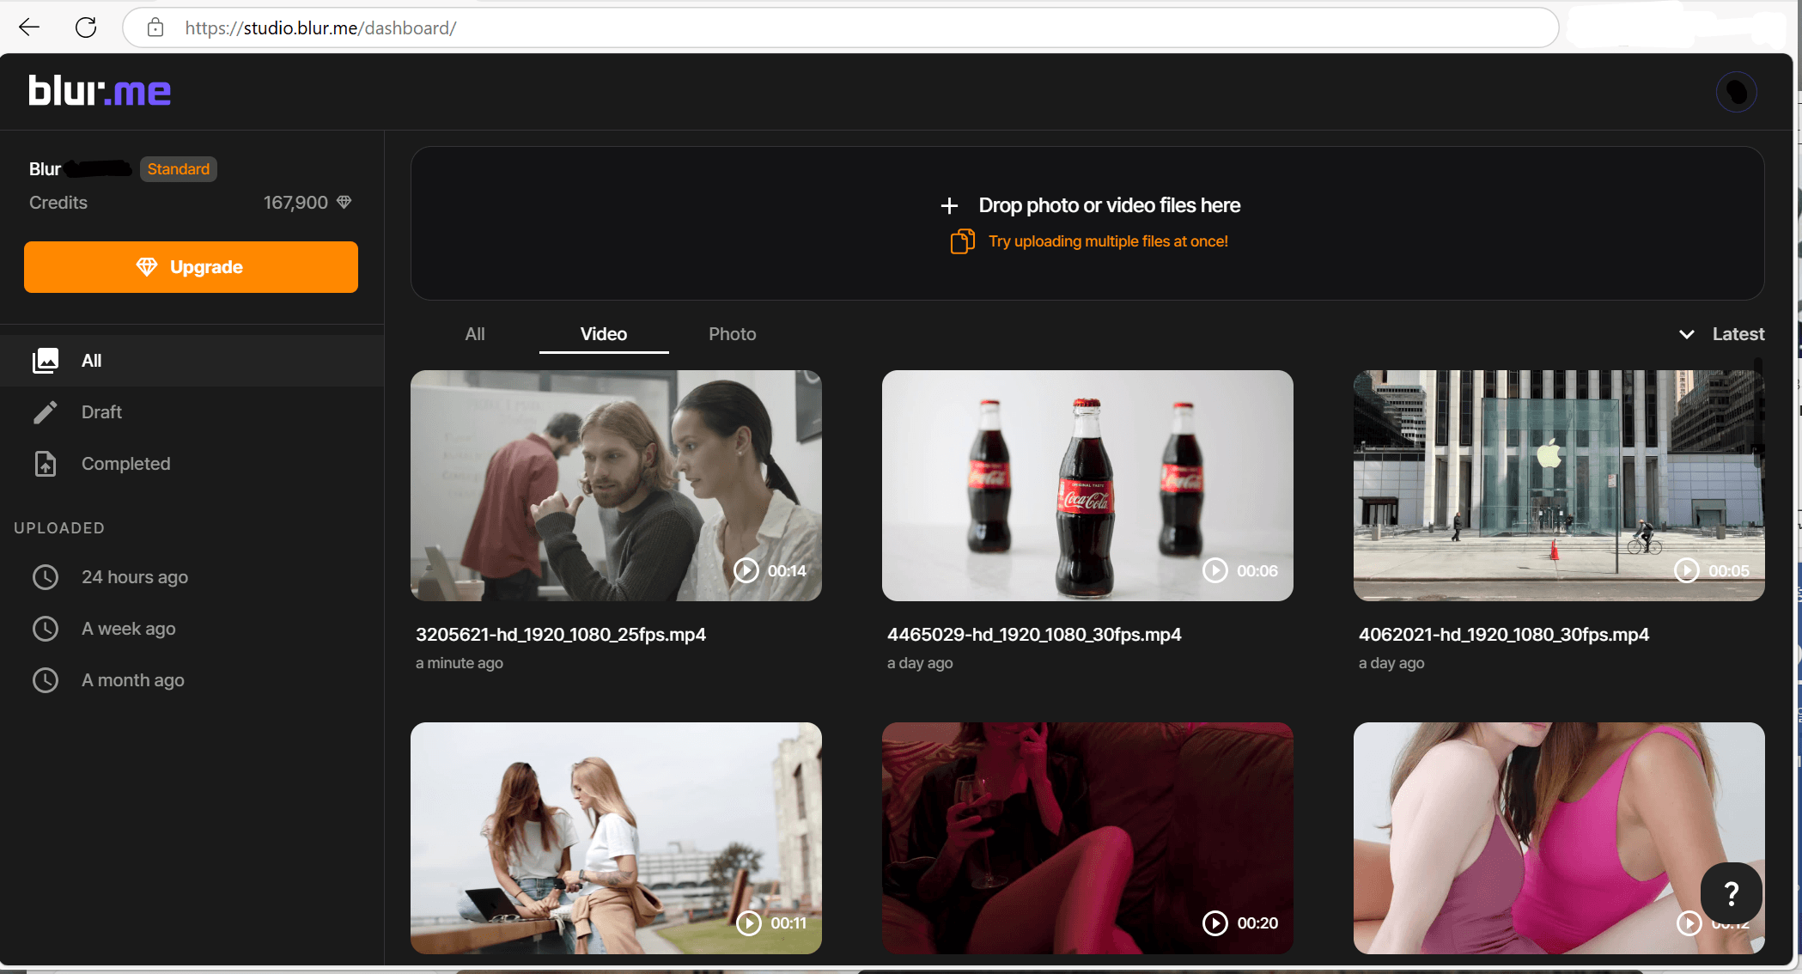
Task: Click the blur.me logo
Action: (99, 91)
